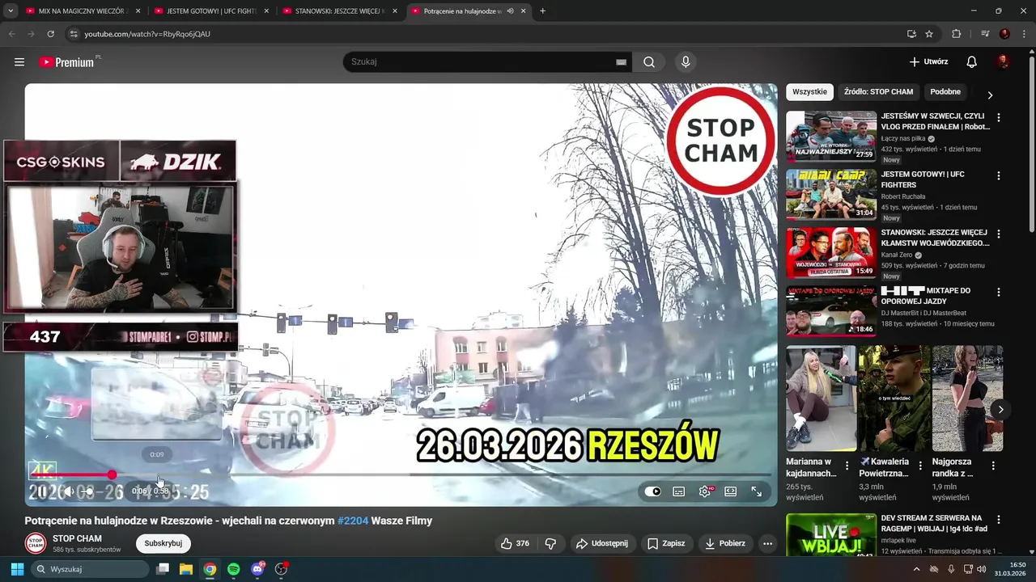Switch the player to theater mode
The width and height of the screenshot is (1036, 582).
point(731,491)
